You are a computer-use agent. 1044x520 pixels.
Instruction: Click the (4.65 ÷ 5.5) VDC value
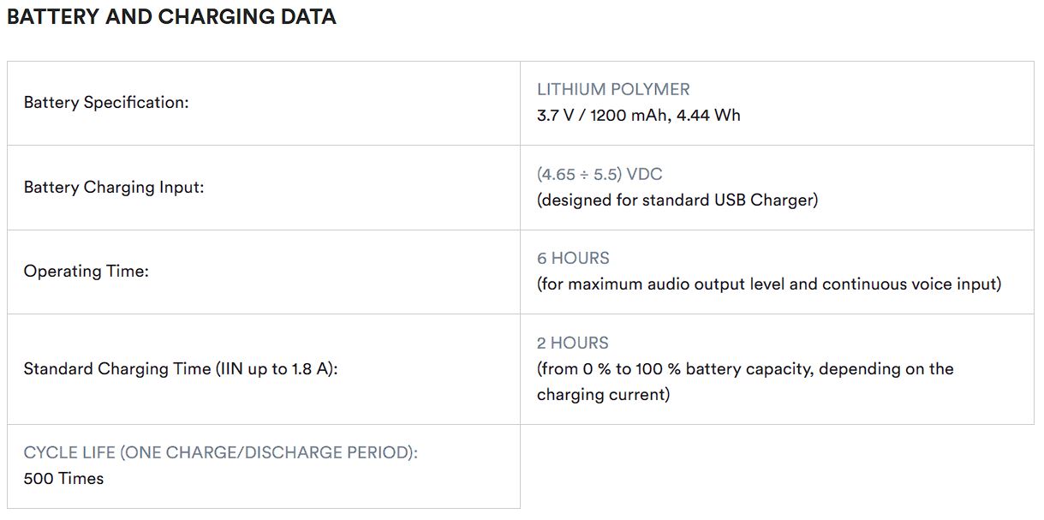pyautogui.click(x=600, y=174)
